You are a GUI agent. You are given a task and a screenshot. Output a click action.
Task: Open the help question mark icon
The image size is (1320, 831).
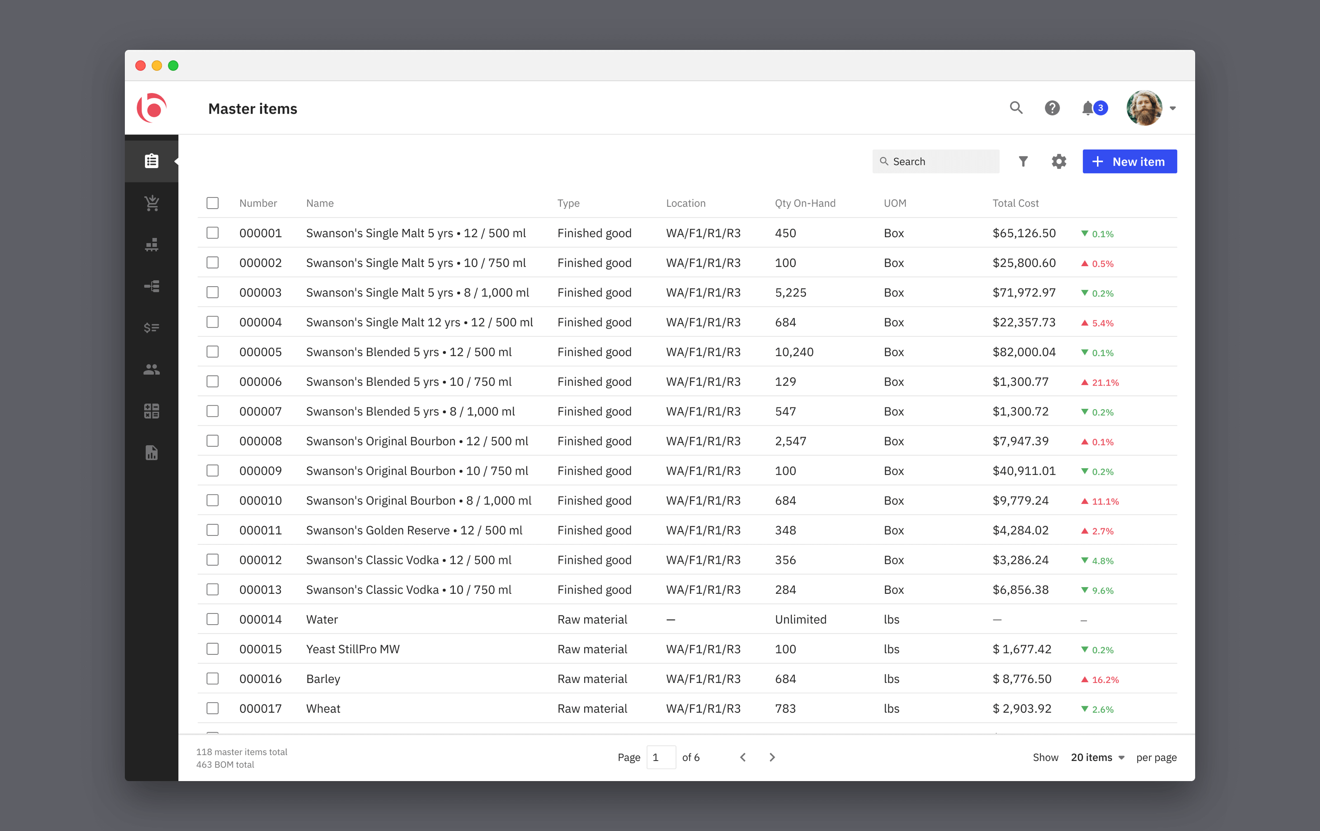tap(1052, 107)
